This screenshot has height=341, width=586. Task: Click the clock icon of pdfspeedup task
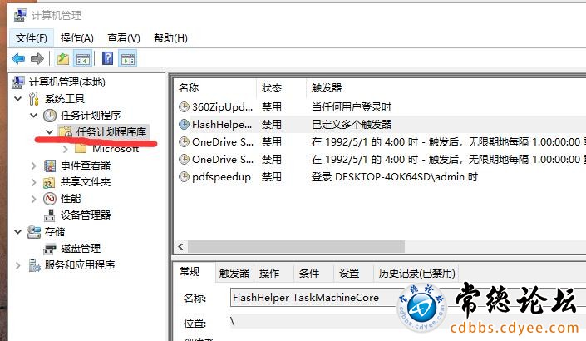click(x=184, y=176)
